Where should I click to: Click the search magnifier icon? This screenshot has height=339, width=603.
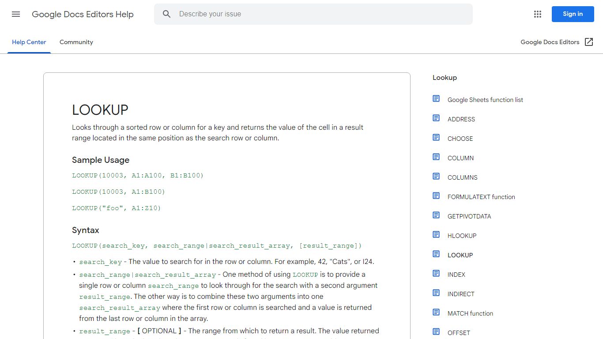coord(166,14)
